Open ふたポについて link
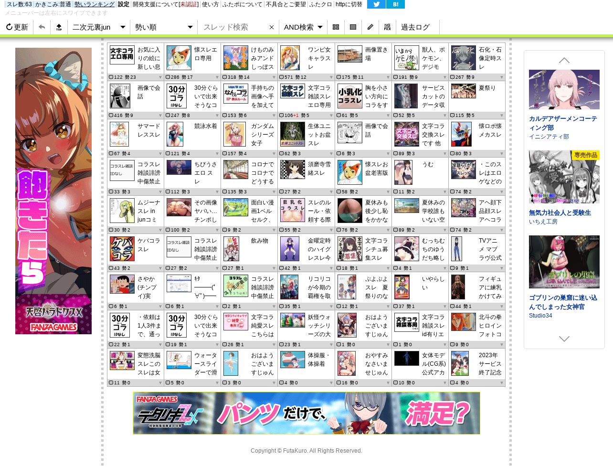The width and height of the screenshot is (613, 467). point(243,4)
